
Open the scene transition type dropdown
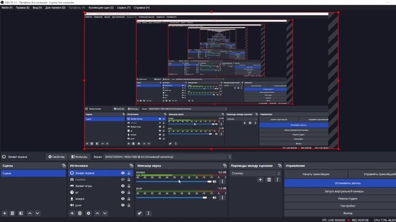tap(256, 173)
